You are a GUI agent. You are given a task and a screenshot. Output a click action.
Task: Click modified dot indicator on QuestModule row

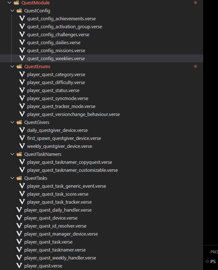click(x=196, y=3)
